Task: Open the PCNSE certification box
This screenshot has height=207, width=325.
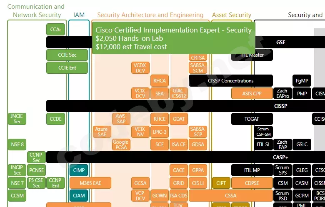Action: [x=36, y=170]
